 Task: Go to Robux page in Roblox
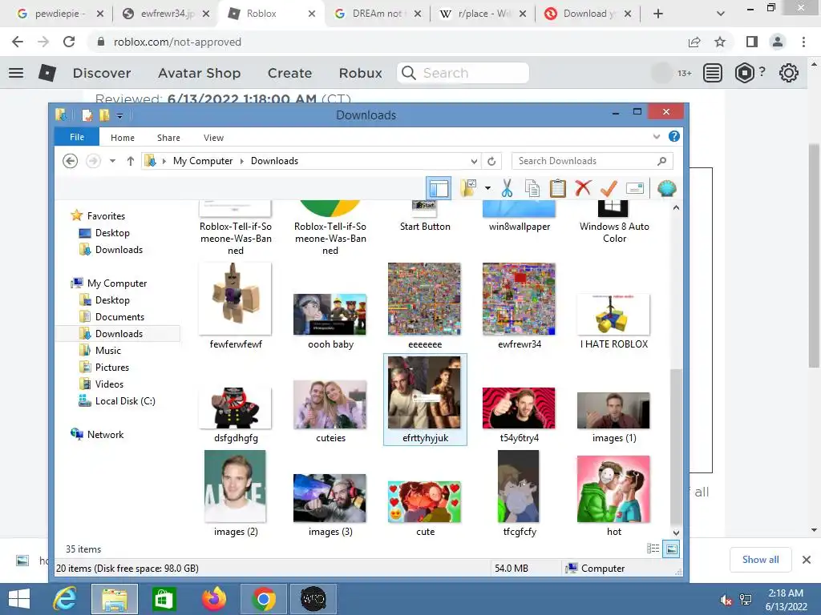360,73
